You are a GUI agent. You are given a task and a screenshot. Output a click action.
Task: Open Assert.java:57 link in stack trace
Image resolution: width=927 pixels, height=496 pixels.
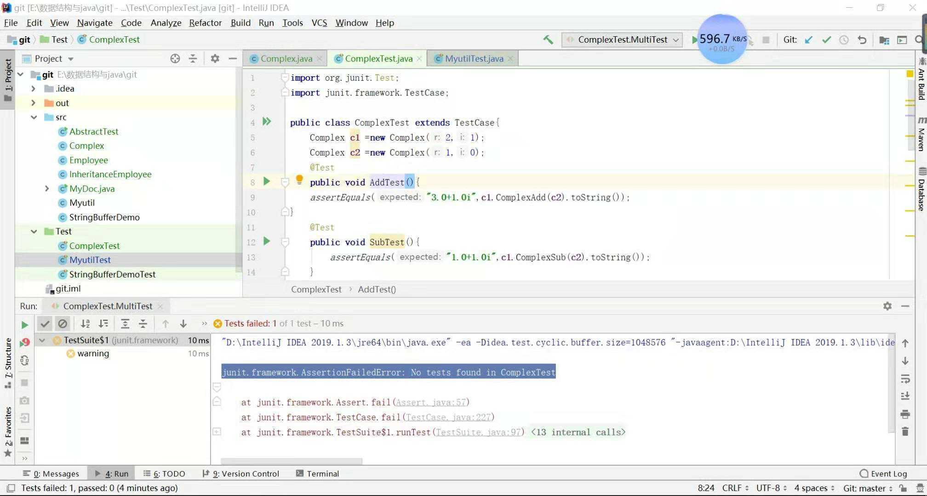pos(430,402)
